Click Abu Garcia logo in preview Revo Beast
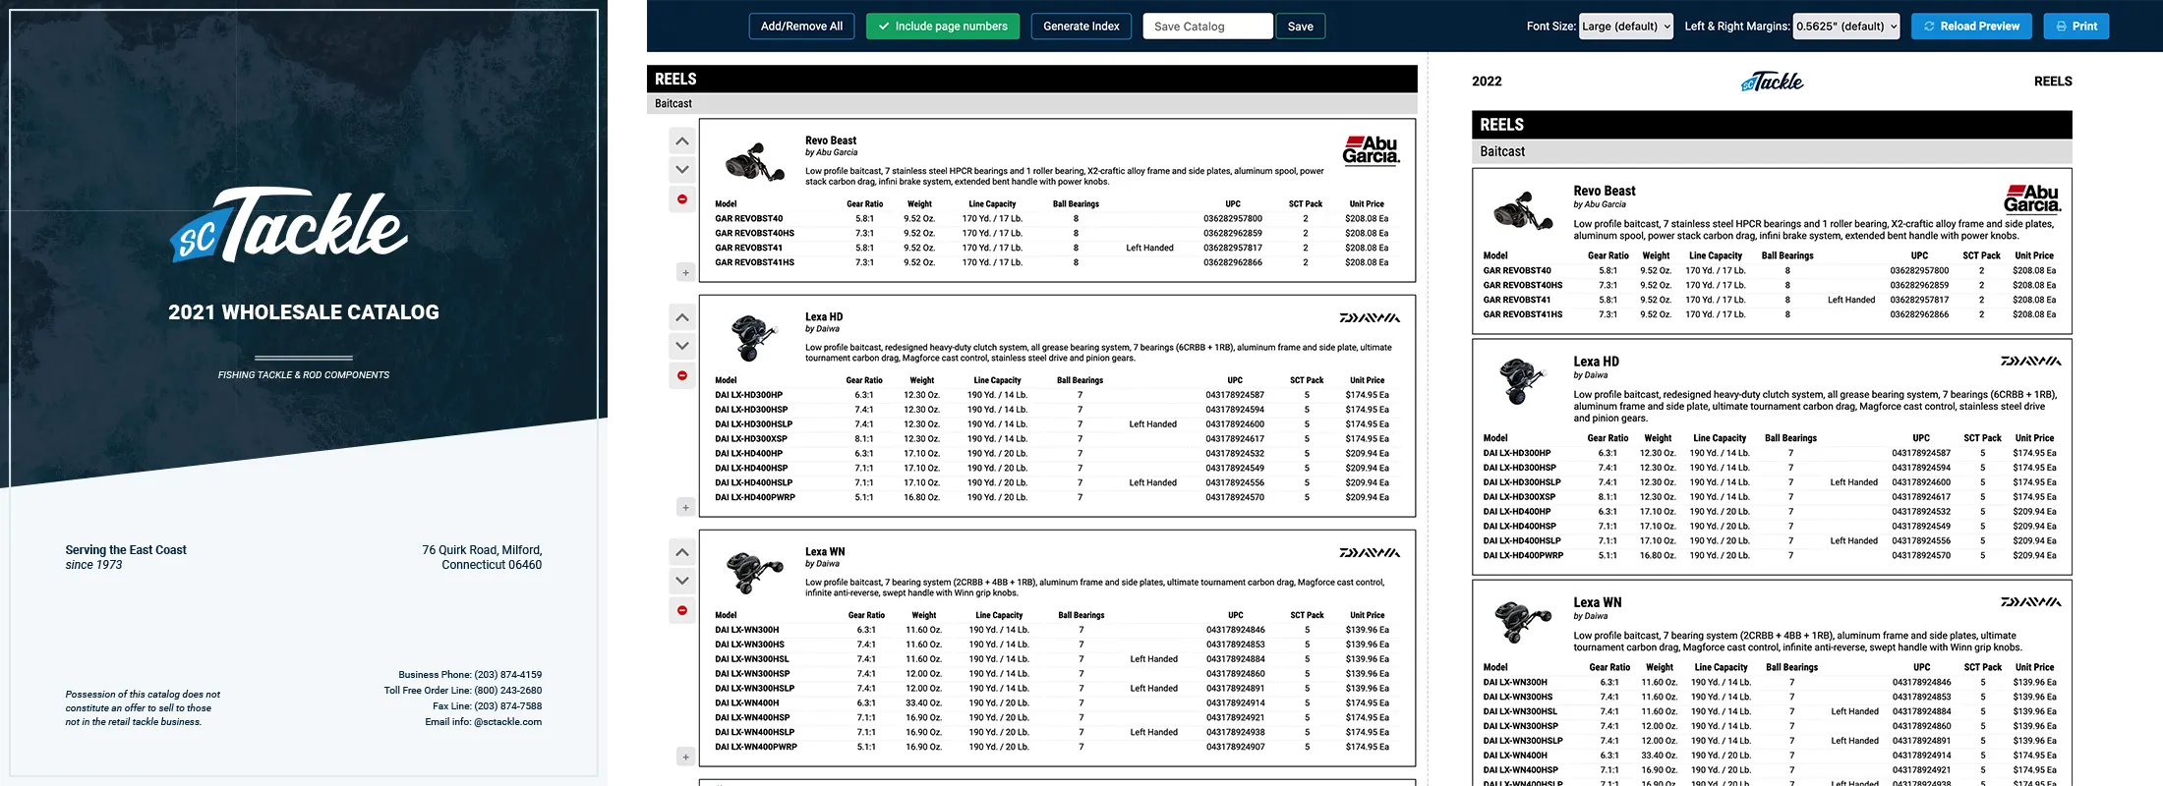The height and width of the screenshot is (786, 2163). click(x=2032, y=198)
